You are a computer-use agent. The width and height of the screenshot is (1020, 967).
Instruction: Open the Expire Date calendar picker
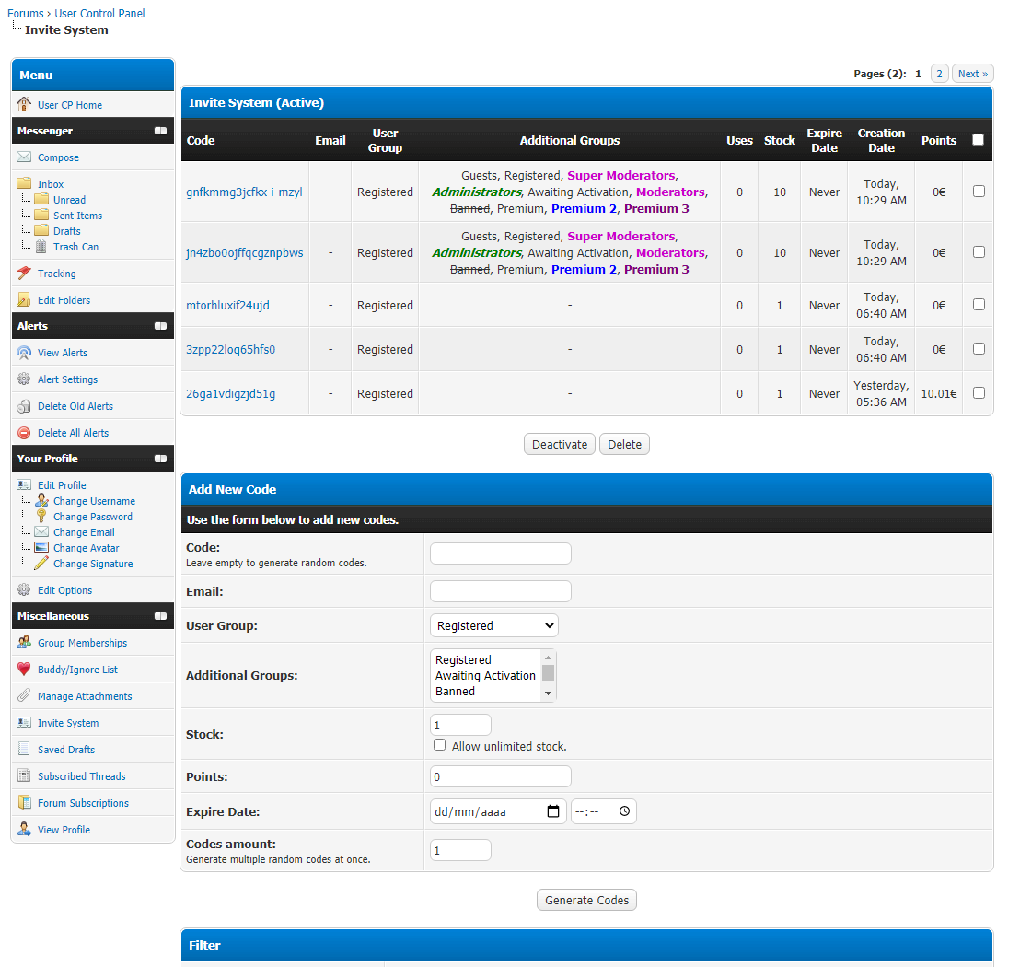(553, 811)
